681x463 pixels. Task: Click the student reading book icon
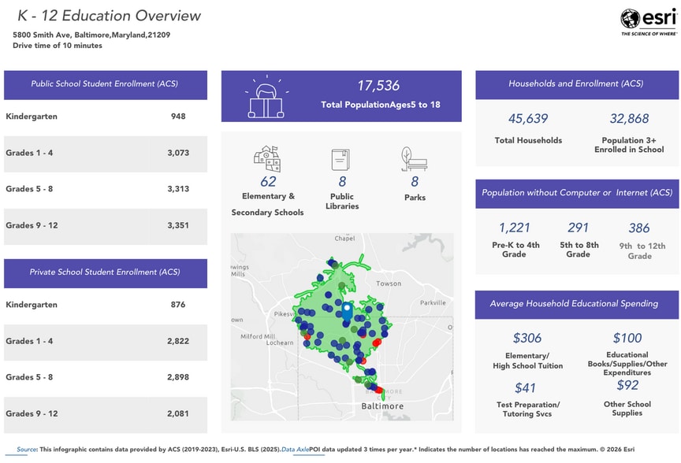pos(266,97)
